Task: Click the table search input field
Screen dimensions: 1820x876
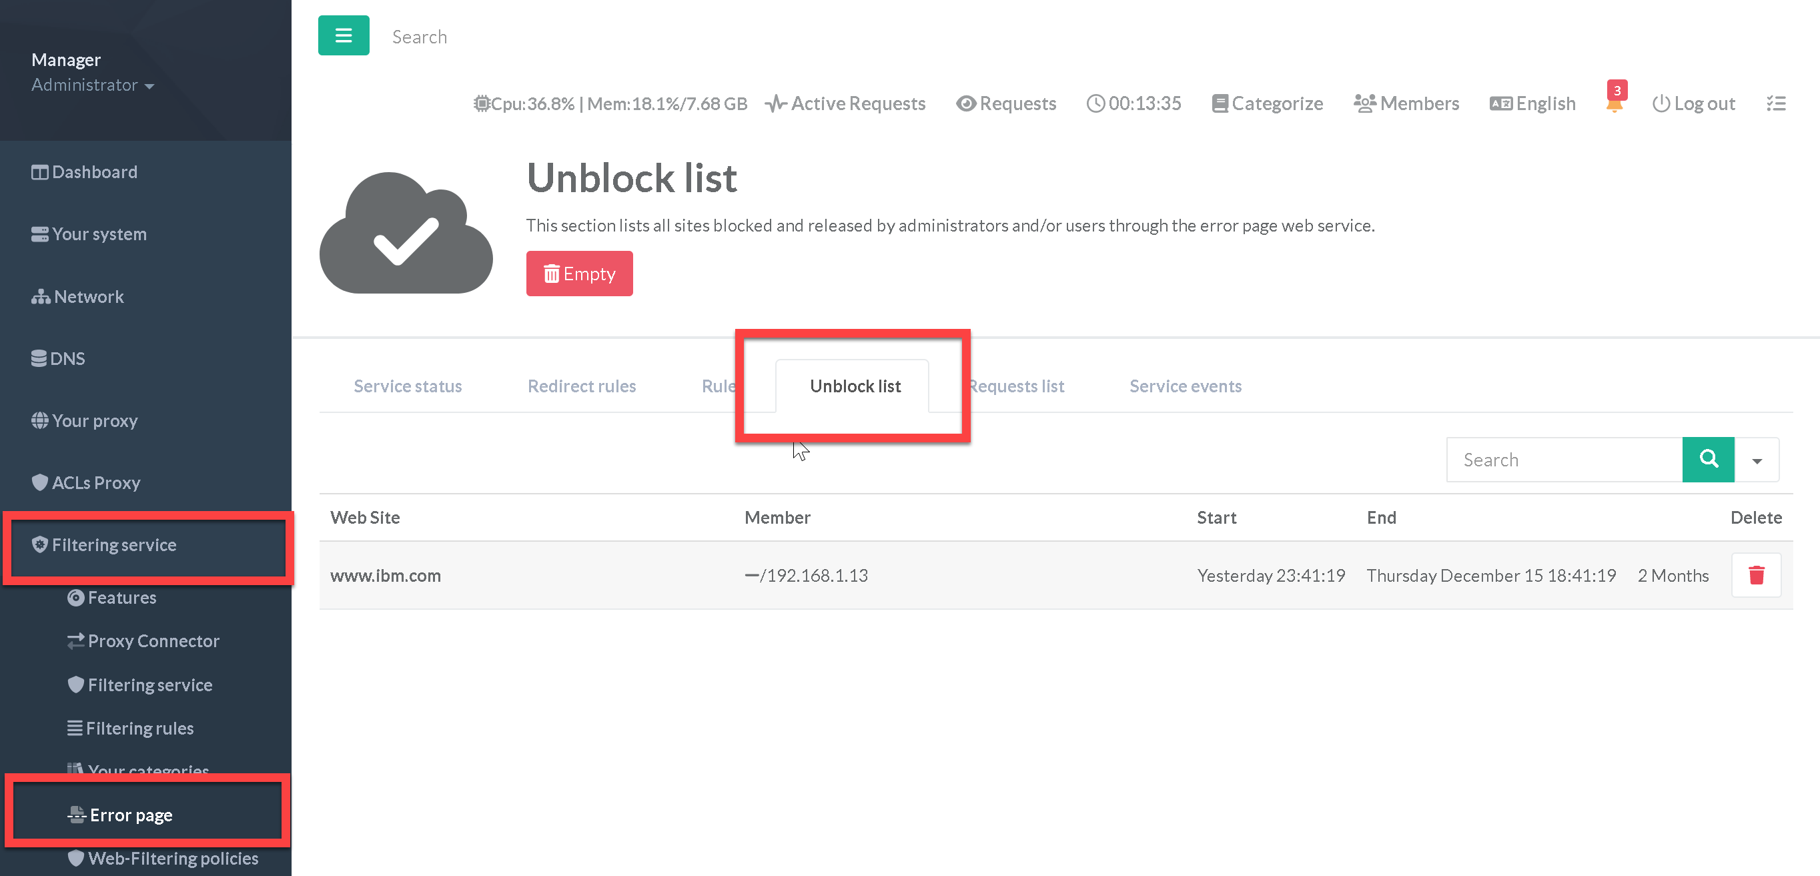Action: (1564, 460)
